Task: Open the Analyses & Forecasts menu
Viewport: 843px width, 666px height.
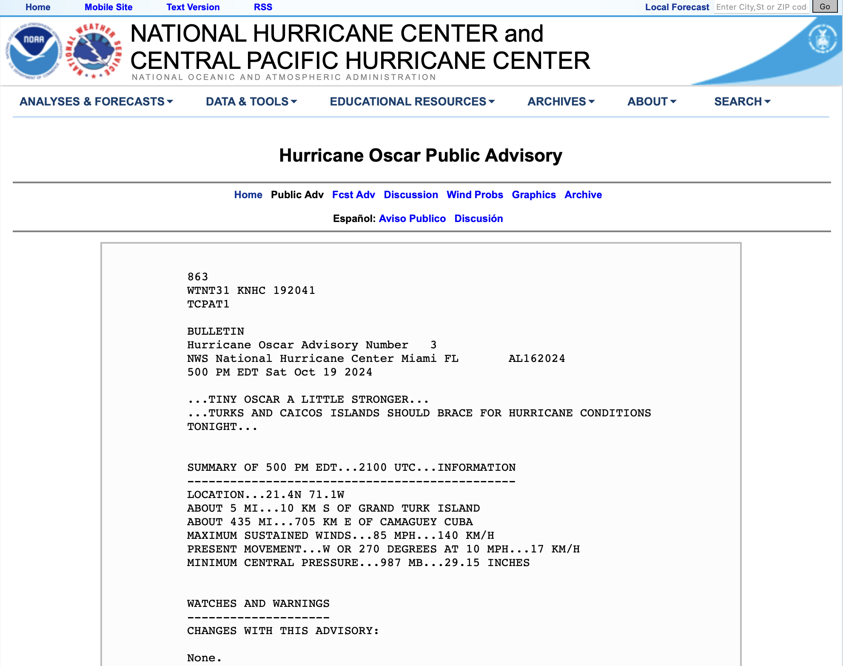Action: pos(96,102)
